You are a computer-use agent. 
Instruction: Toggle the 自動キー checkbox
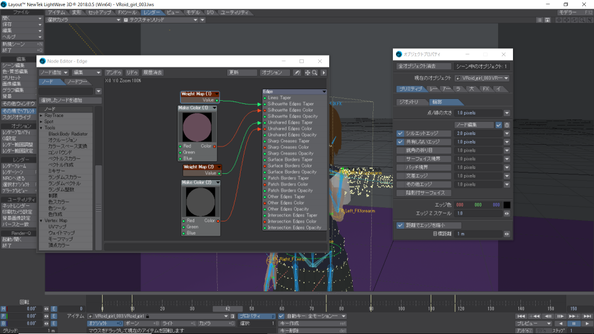(x=281, y=316)
